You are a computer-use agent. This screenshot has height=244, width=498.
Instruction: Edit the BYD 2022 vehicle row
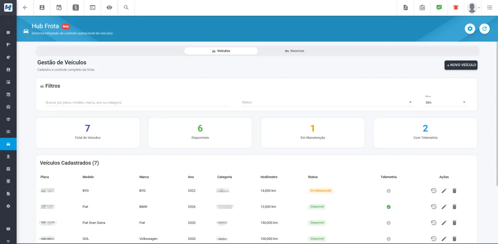point(444,191)
